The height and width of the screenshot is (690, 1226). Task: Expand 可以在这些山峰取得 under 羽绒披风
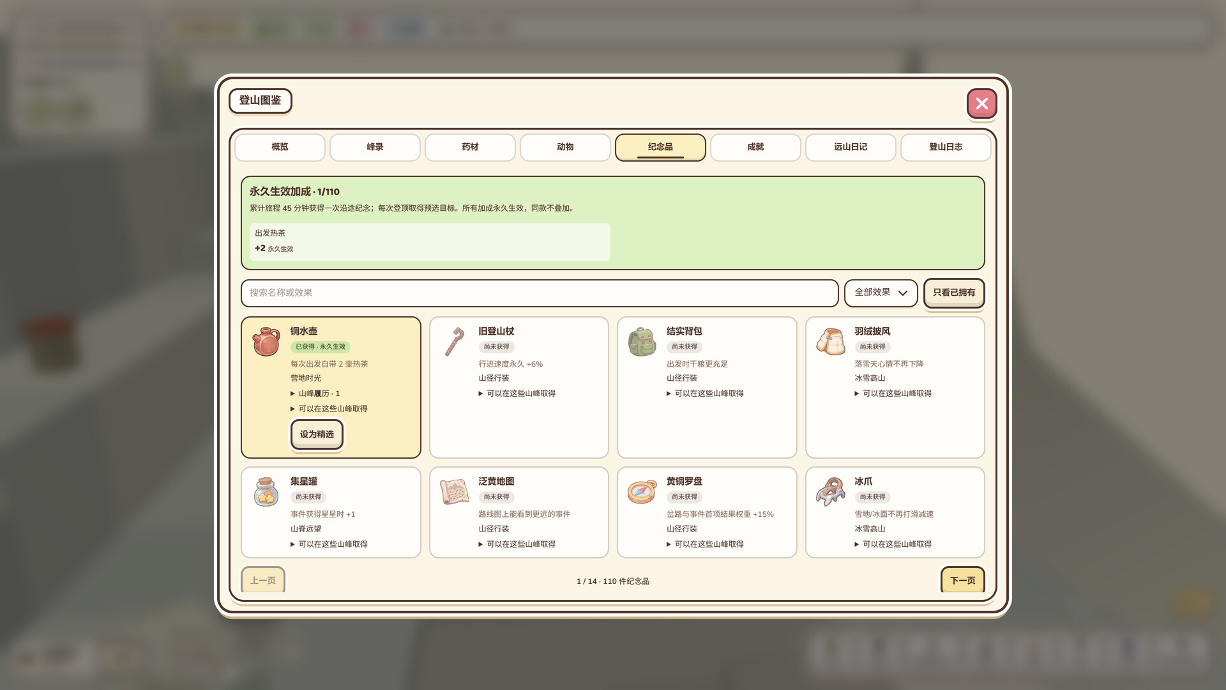[x=893, y=394]
